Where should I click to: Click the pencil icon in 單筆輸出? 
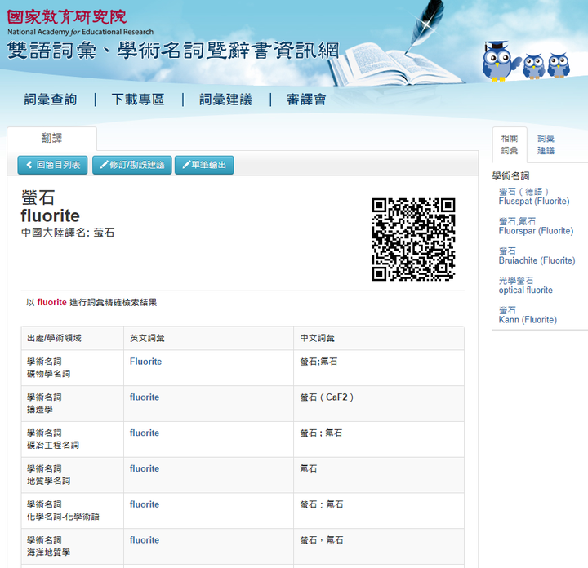(x=186, y=165)
